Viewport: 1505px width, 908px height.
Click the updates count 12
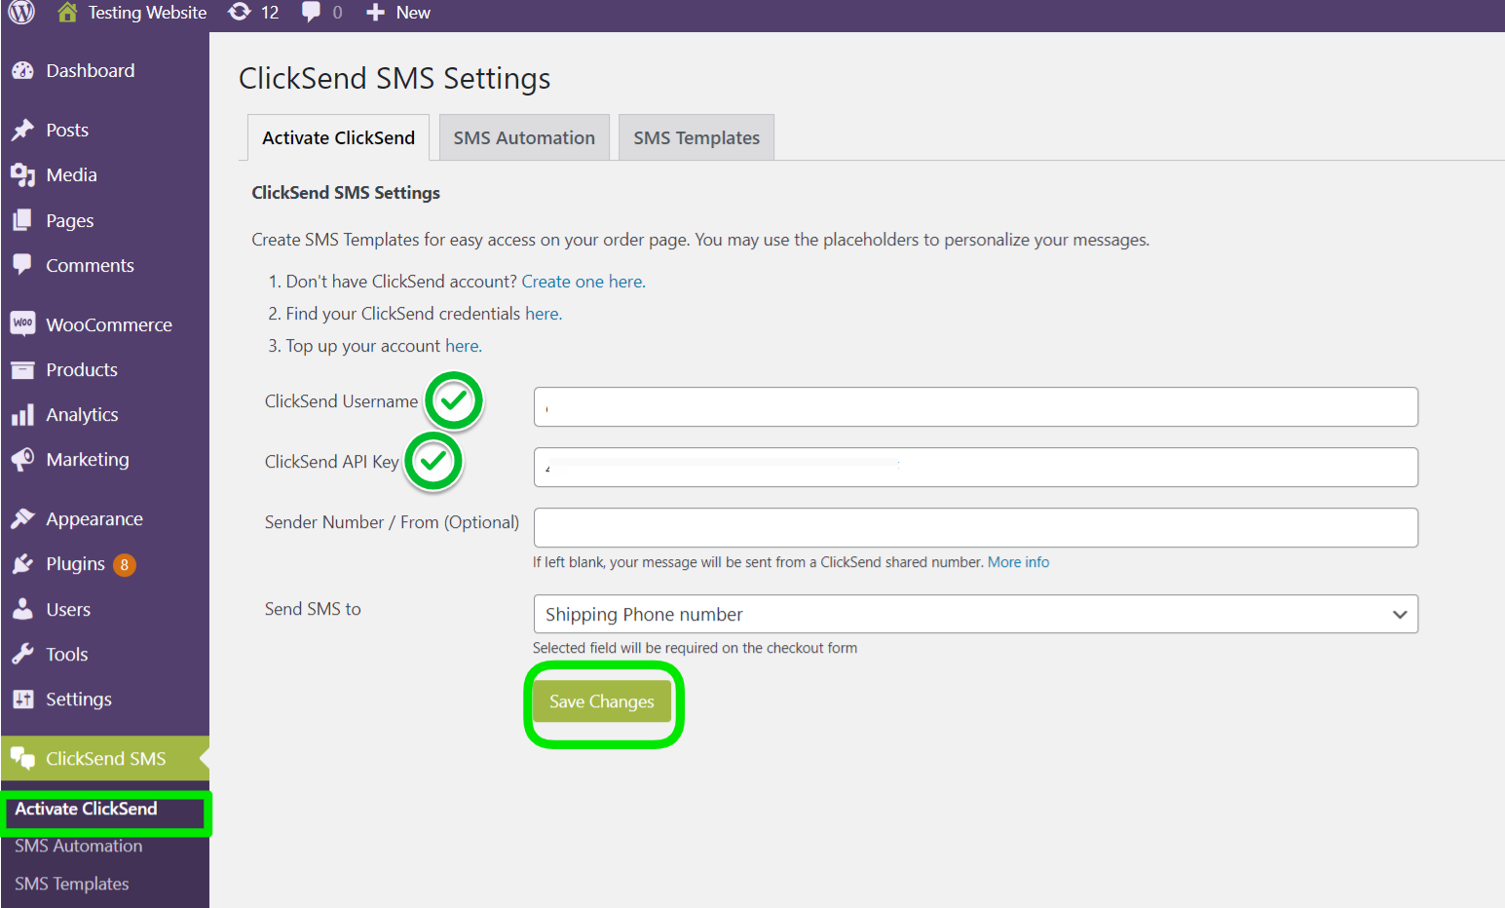(270, 13)
